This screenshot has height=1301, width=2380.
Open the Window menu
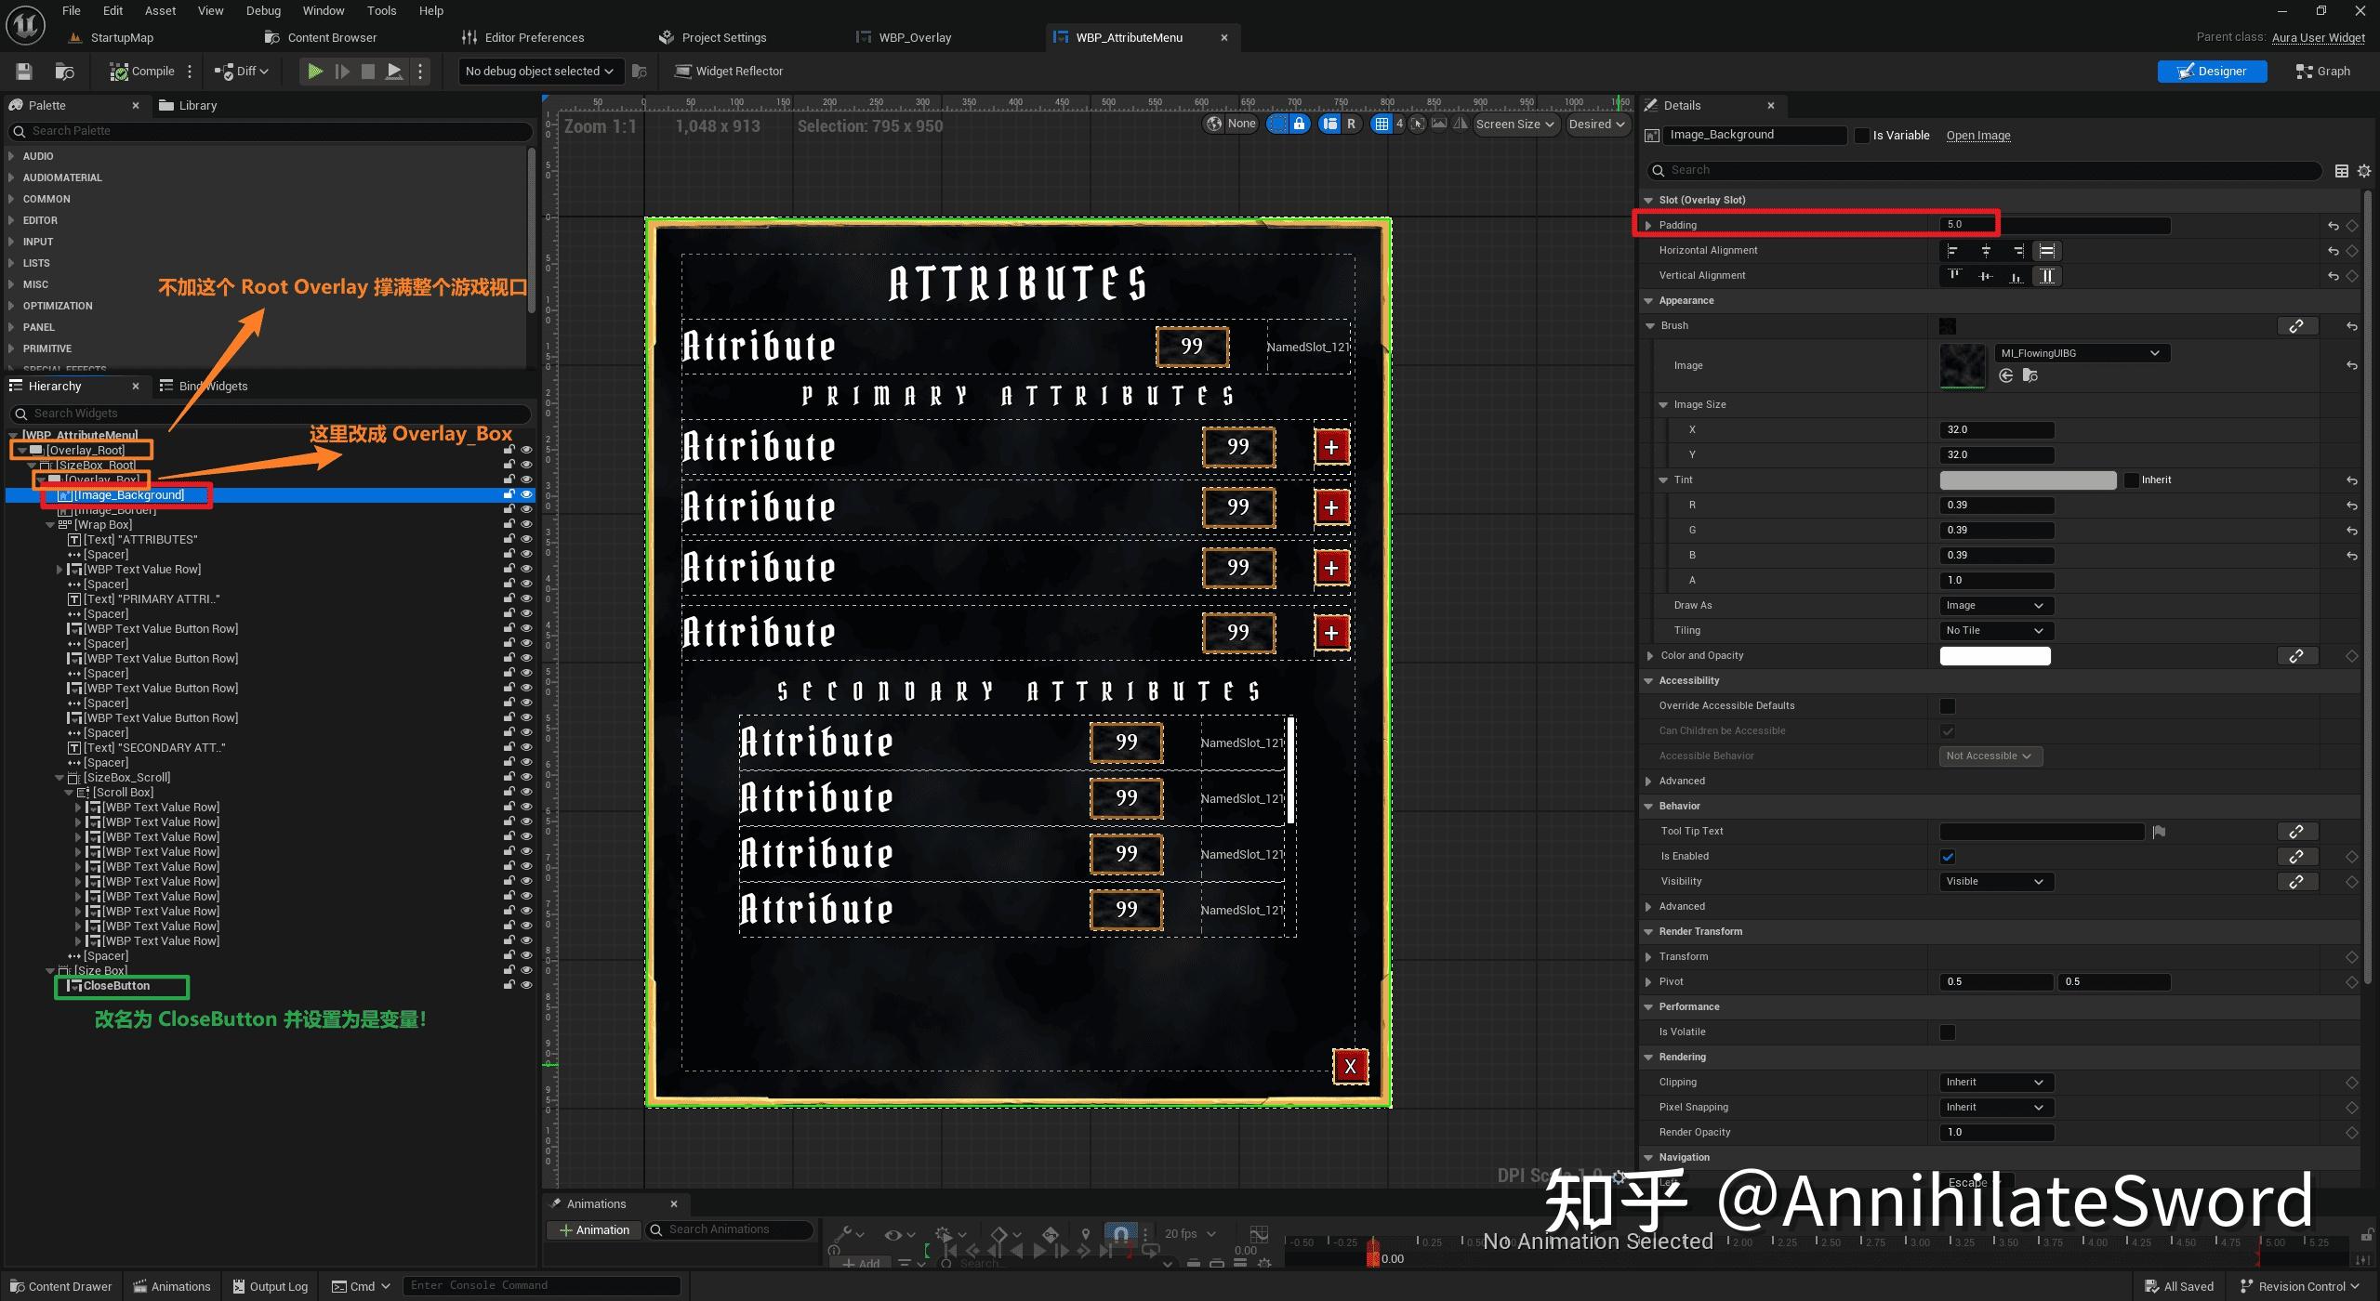point(324,10)
